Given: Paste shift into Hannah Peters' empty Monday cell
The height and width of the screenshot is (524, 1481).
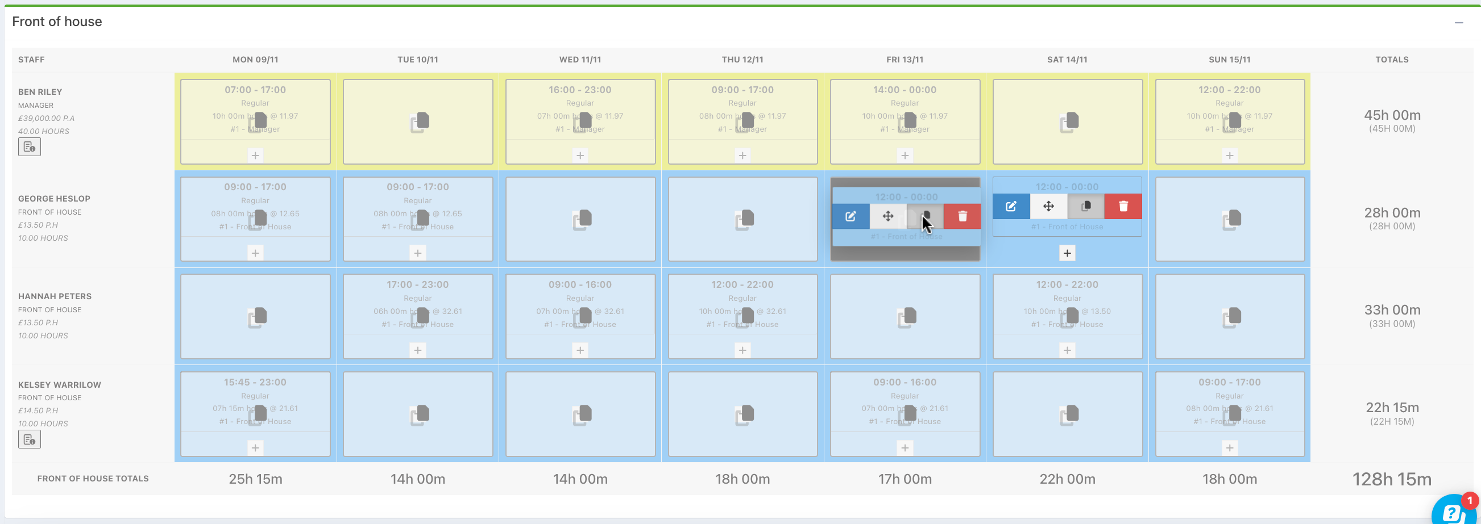Looking at the screenshot, I should (257, 317).
